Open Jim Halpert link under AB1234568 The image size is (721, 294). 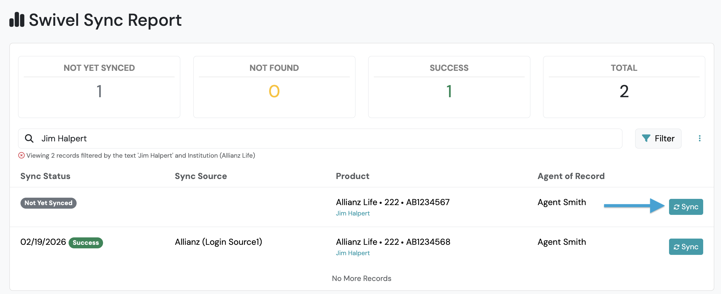(x=353, y=253)
